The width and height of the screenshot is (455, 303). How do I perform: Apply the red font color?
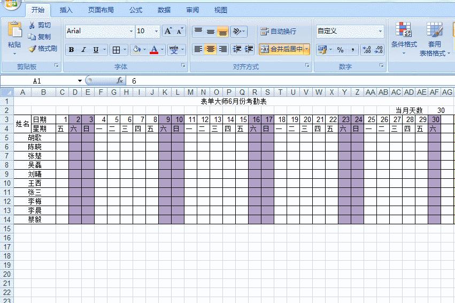[x=154, y=50]
